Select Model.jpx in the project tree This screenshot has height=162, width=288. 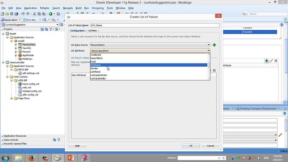tap(27, 59)
